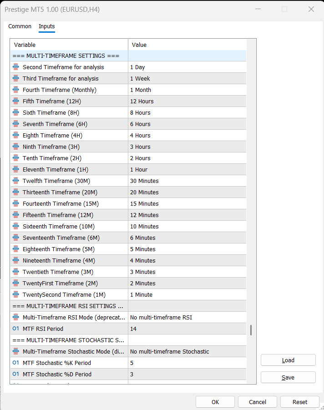Click the integer icon beside MTF Stochastic %D Period
The width and height of the screenshot is (324, 410).
tap(15, 374)
